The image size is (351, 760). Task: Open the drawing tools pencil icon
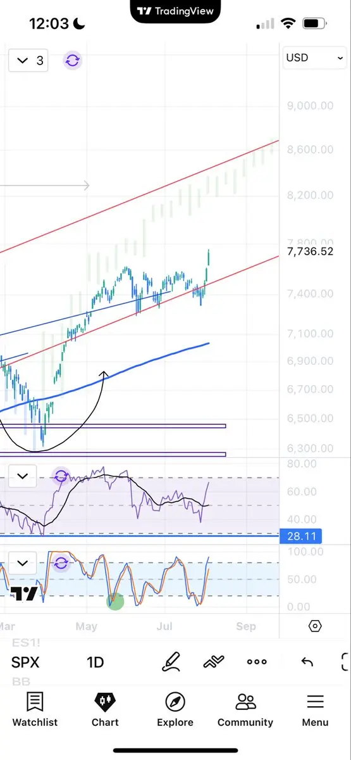click(x=171, y=662)
